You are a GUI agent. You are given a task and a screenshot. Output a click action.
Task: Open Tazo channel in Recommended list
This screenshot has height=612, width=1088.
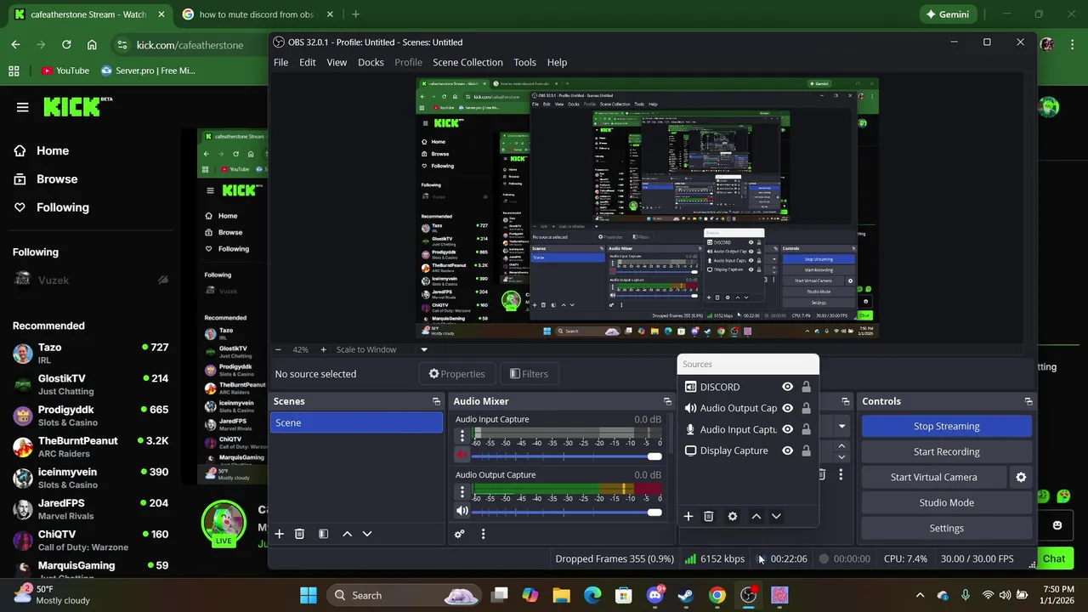click(x=90, y=353)
